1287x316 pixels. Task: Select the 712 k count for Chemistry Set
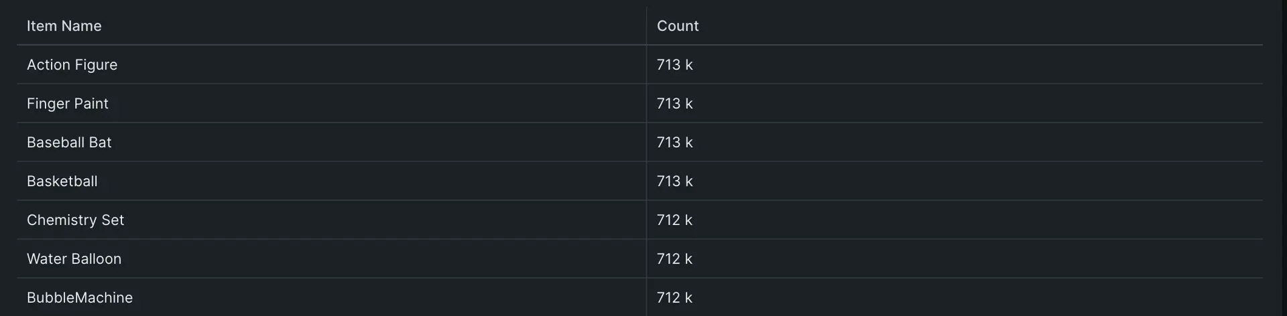675,220
